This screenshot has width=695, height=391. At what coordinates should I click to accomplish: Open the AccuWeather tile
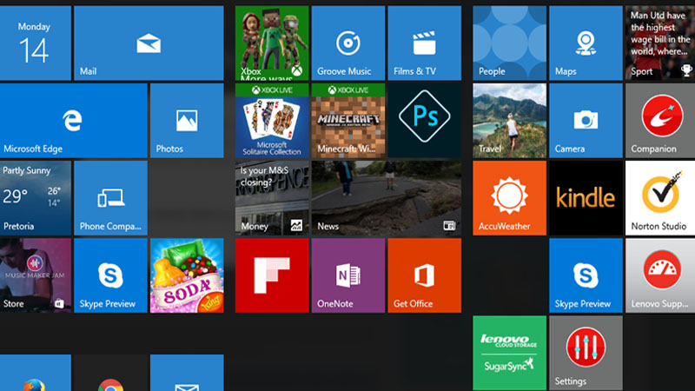509,198
